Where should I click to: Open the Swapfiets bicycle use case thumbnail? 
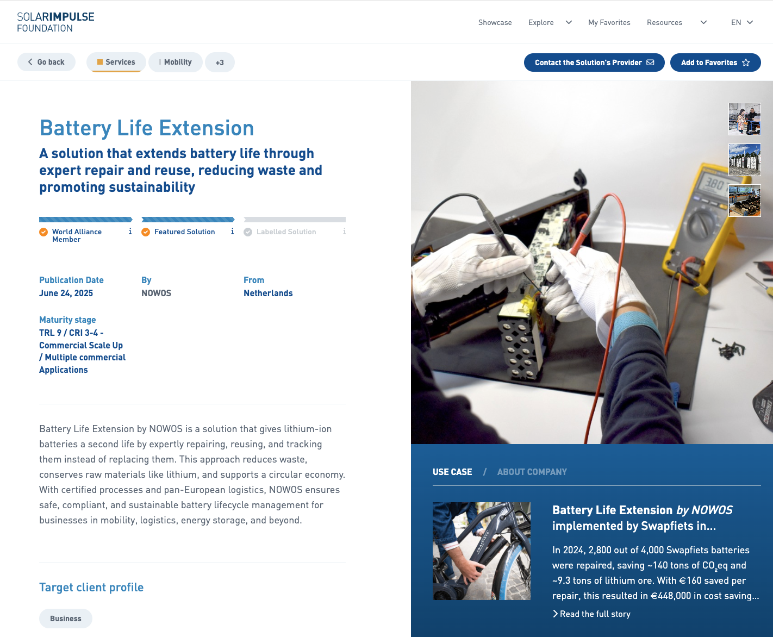click(481, 551)
